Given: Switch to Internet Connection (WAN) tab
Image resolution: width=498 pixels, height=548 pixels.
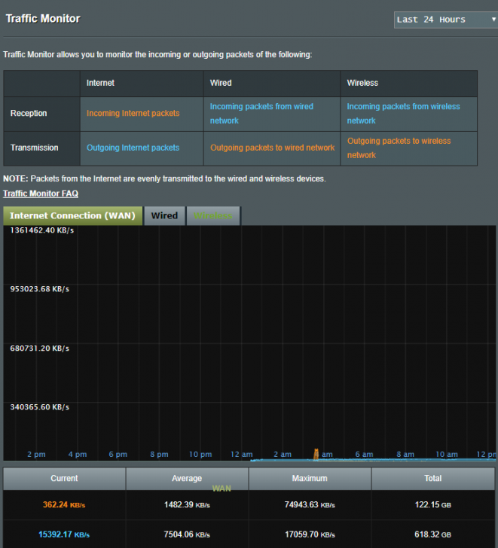Looking at the screenshot, I should coord(73,215).
